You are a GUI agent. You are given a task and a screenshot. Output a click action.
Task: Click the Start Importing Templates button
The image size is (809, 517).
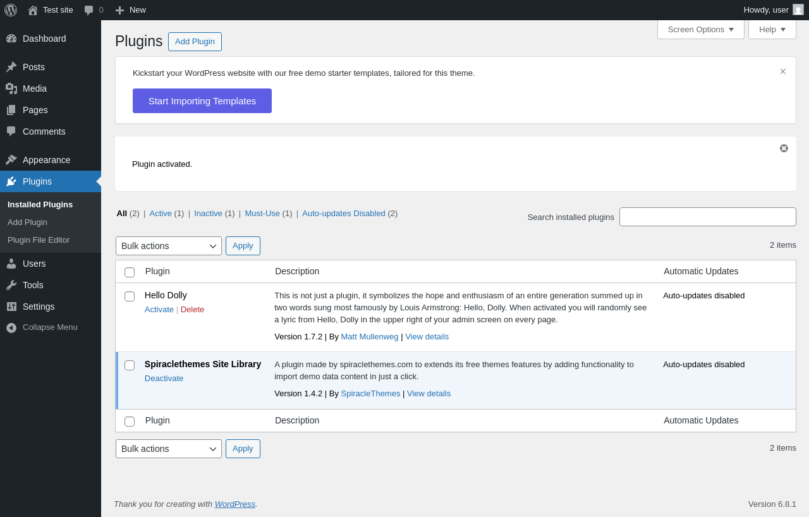pos(202,101)
